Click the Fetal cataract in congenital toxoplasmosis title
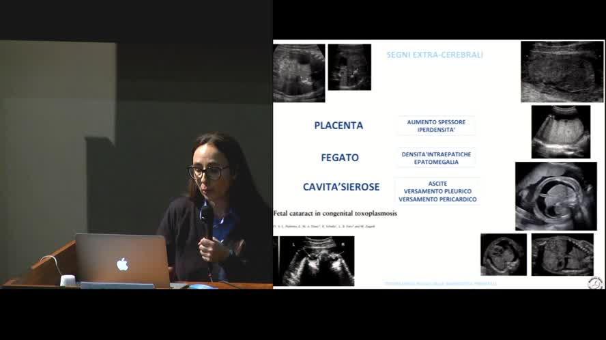The height and width of the screenshot is (340, 606). pos(335,213)
